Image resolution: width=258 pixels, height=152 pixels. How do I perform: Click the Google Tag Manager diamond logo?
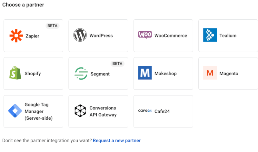pos(15,111)
